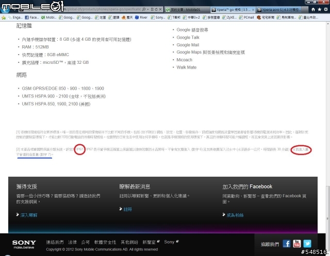The height and width of the screenshot is (256, 330).
Task: Click the UMTS HSPA 900、2100 line
Action: coord(63,96)
